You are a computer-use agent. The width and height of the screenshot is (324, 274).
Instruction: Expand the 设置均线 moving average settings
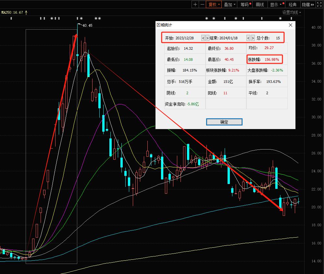pos(292,12)
